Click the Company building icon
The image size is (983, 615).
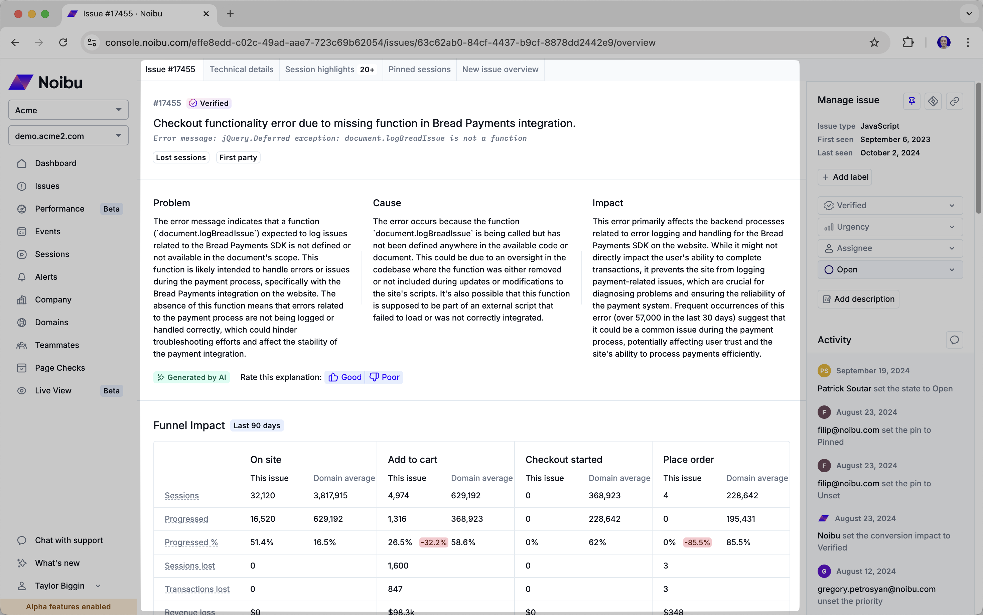point(22,300)
